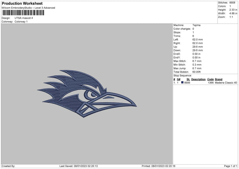Screen dimensions: 239x169
Task: Click the 'Created By:' footer label
Action: click(8, 166)
